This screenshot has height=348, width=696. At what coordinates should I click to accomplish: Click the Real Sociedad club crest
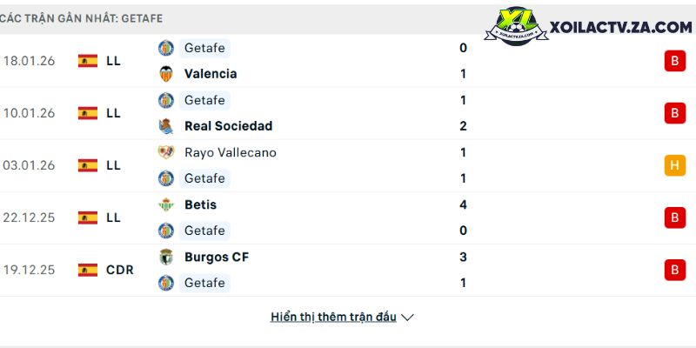coord(165,126)
